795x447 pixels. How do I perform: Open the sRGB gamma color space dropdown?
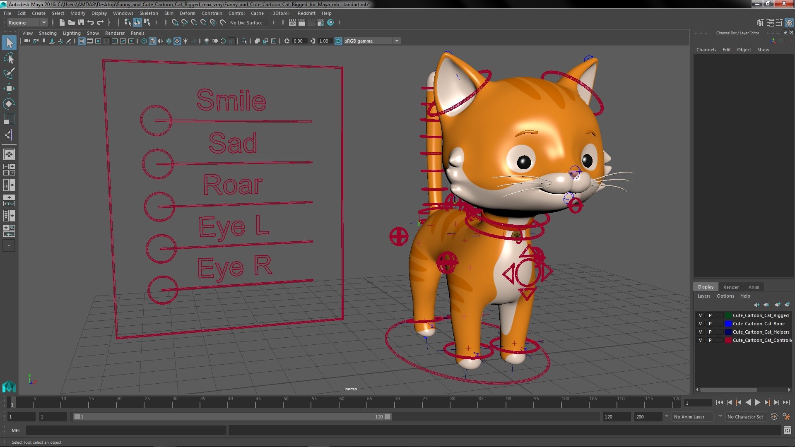[372, 41]
